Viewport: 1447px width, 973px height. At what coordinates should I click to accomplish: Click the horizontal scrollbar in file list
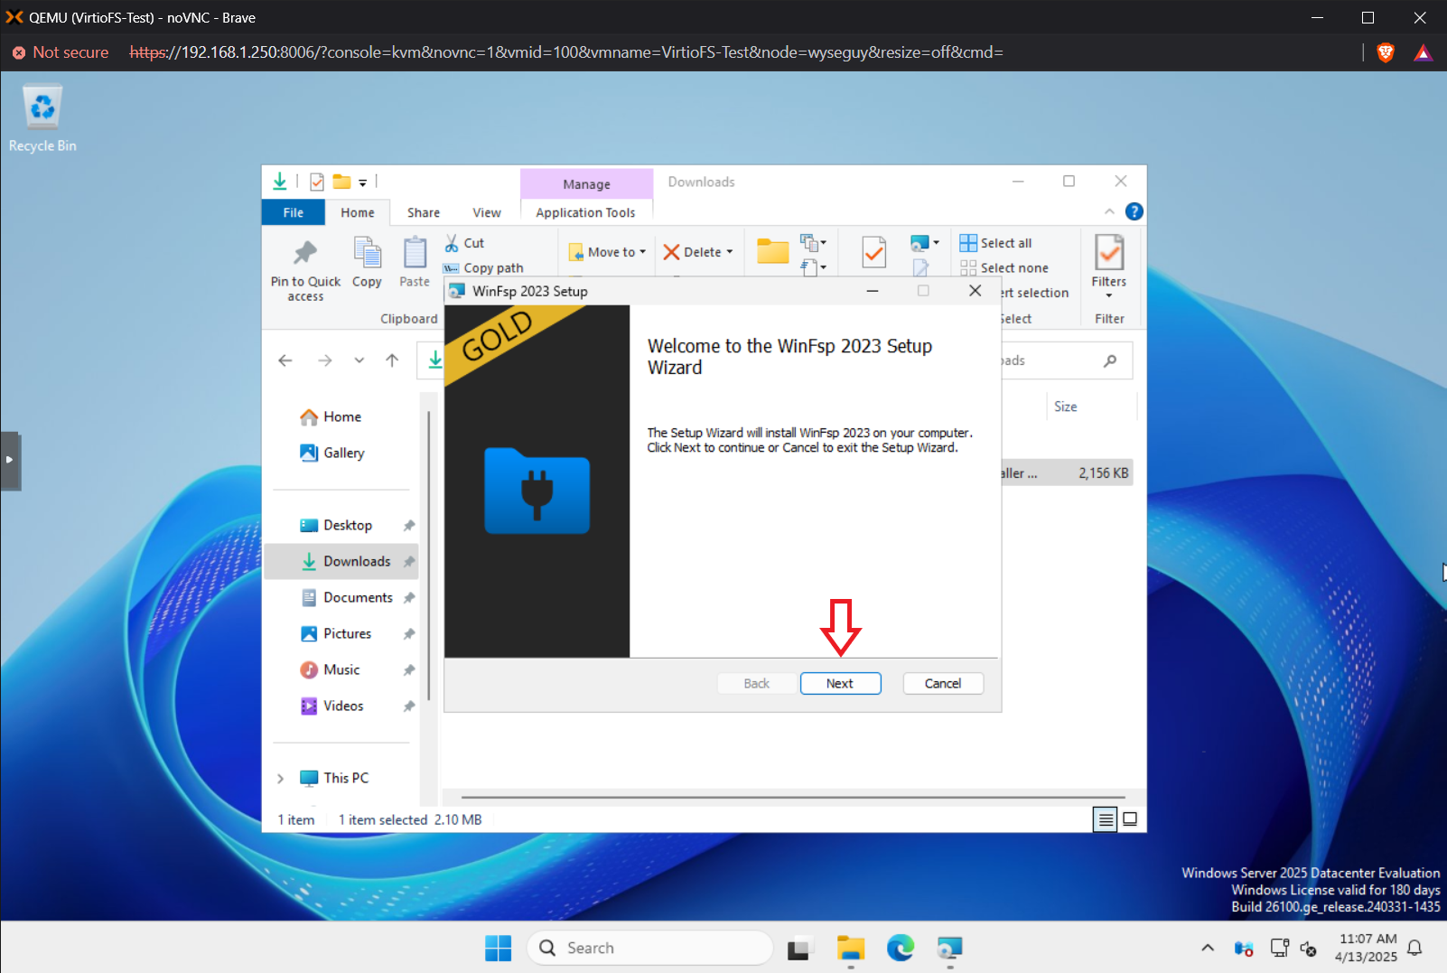pos(793,798)
